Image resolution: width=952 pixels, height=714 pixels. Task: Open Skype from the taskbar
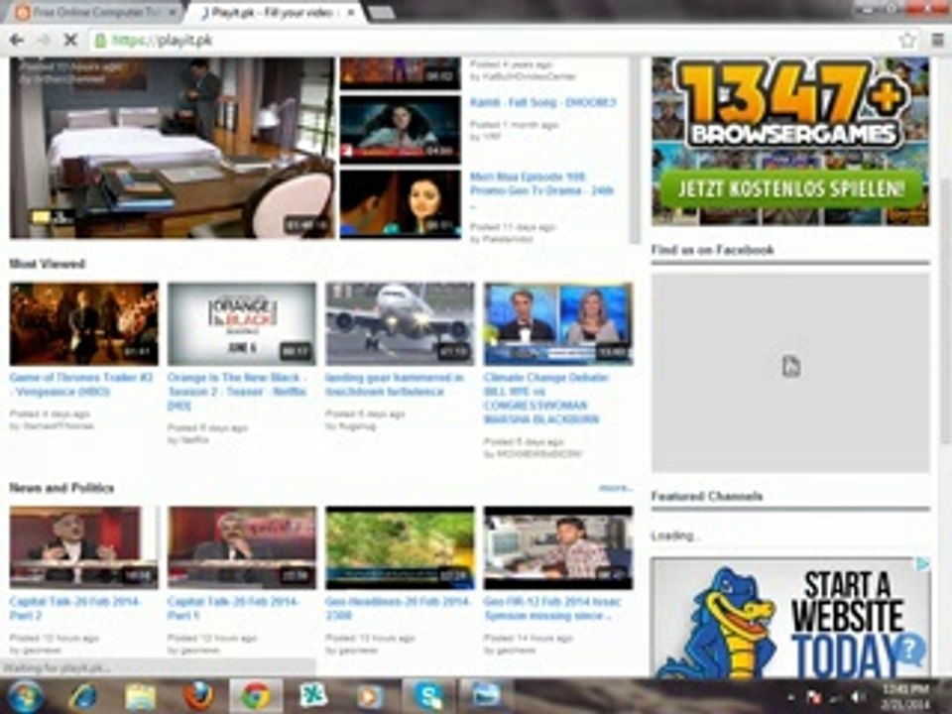tap(428, 696)
